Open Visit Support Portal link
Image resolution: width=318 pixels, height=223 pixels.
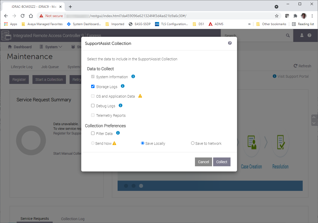(x=290, y=76)
